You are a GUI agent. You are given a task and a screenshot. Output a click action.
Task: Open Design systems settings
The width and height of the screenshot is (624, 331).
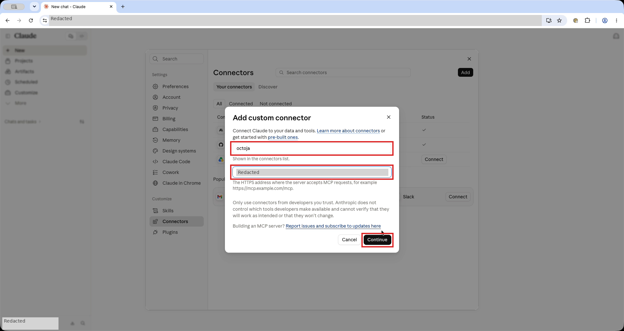[x=176, y=151]
